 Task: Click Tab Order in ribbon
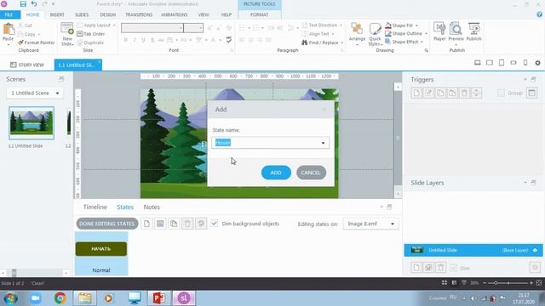(91, 34)
